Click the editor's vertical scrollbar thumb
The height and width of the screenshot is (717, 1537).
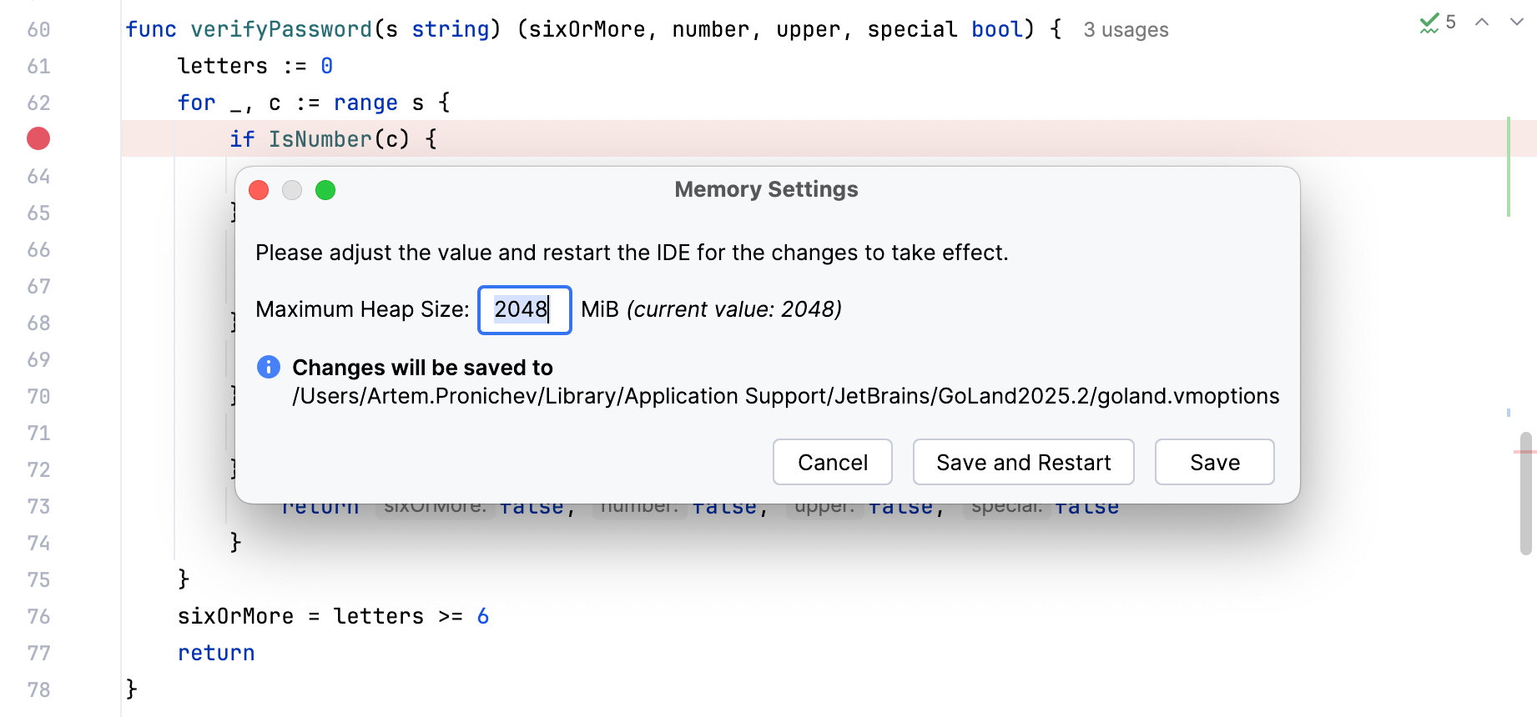click(1525, 492)
